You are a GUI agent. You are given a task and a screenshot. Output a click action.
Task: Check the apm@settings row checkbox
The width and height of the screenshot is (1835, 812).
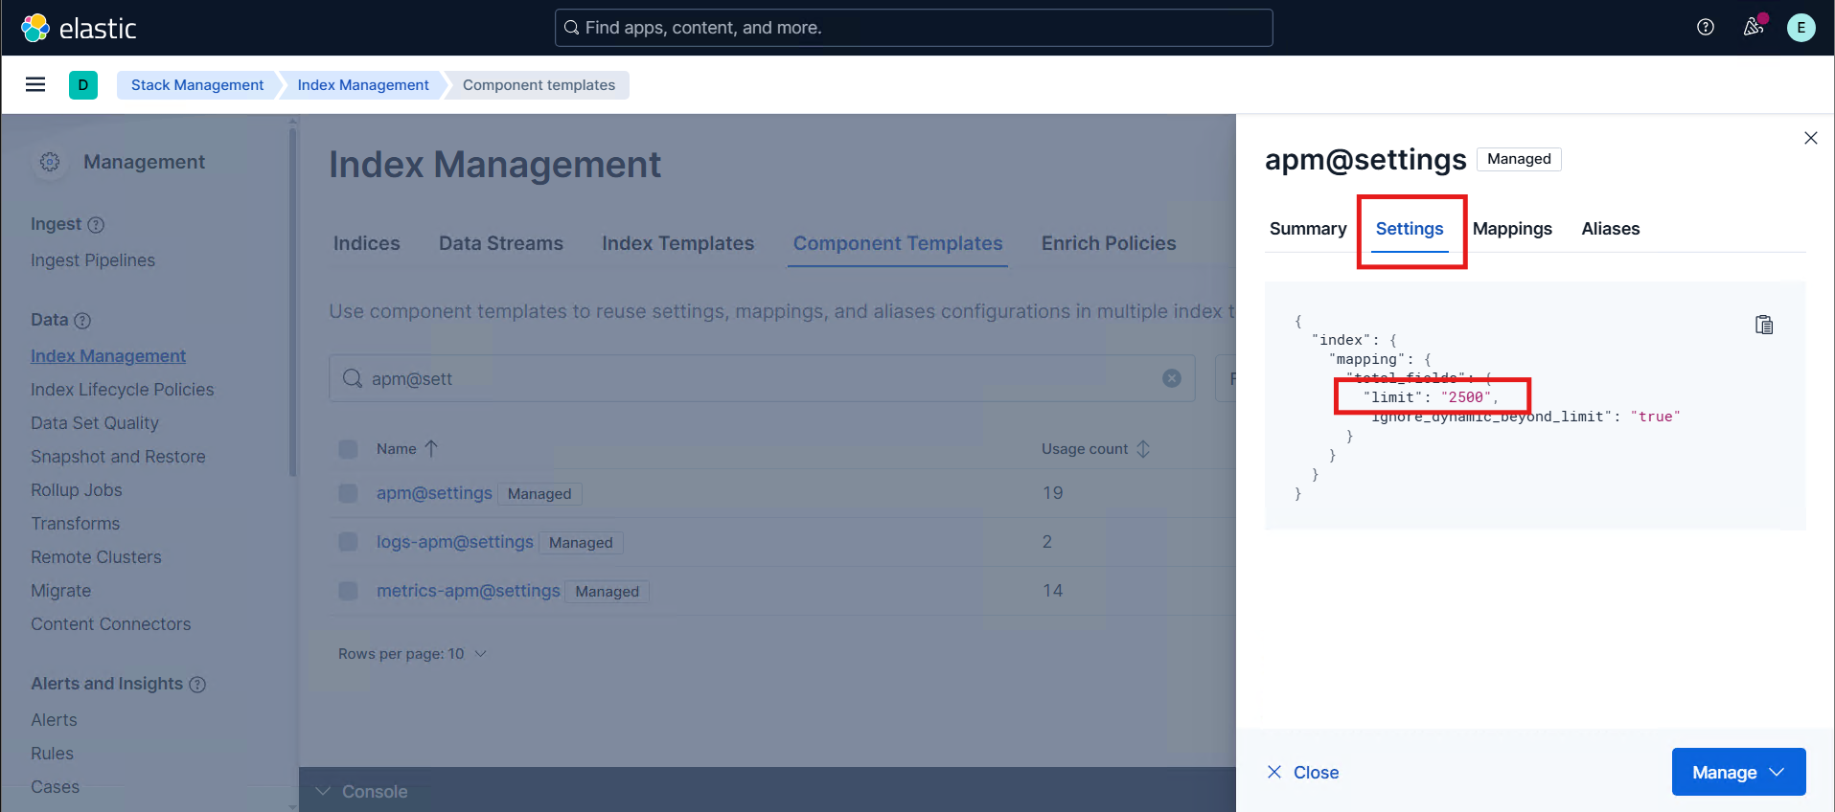tap(348, 493)
